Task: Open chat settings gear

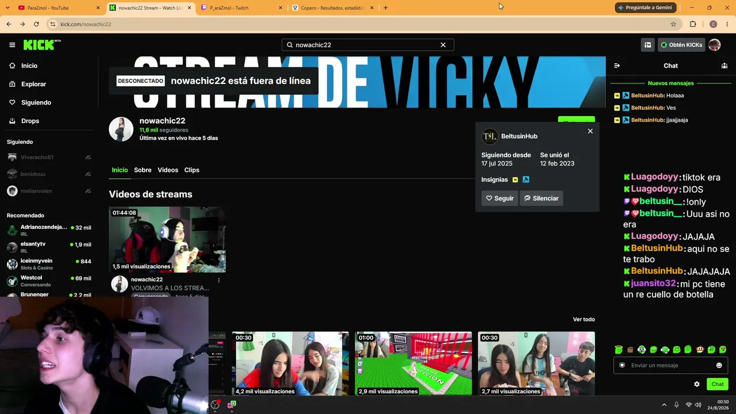Action: point(697,384)
